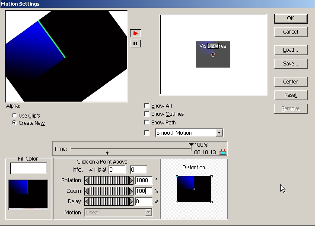Click the timecode display icon beside 00:10:13

pos(223,152)
